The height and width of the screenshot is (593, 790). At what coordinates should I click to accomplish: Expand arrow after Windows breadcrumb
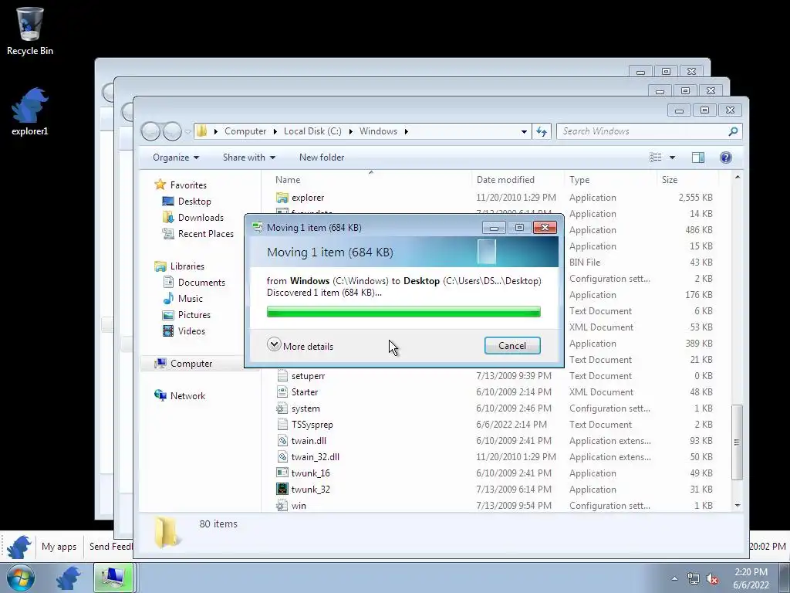[406, 131]
